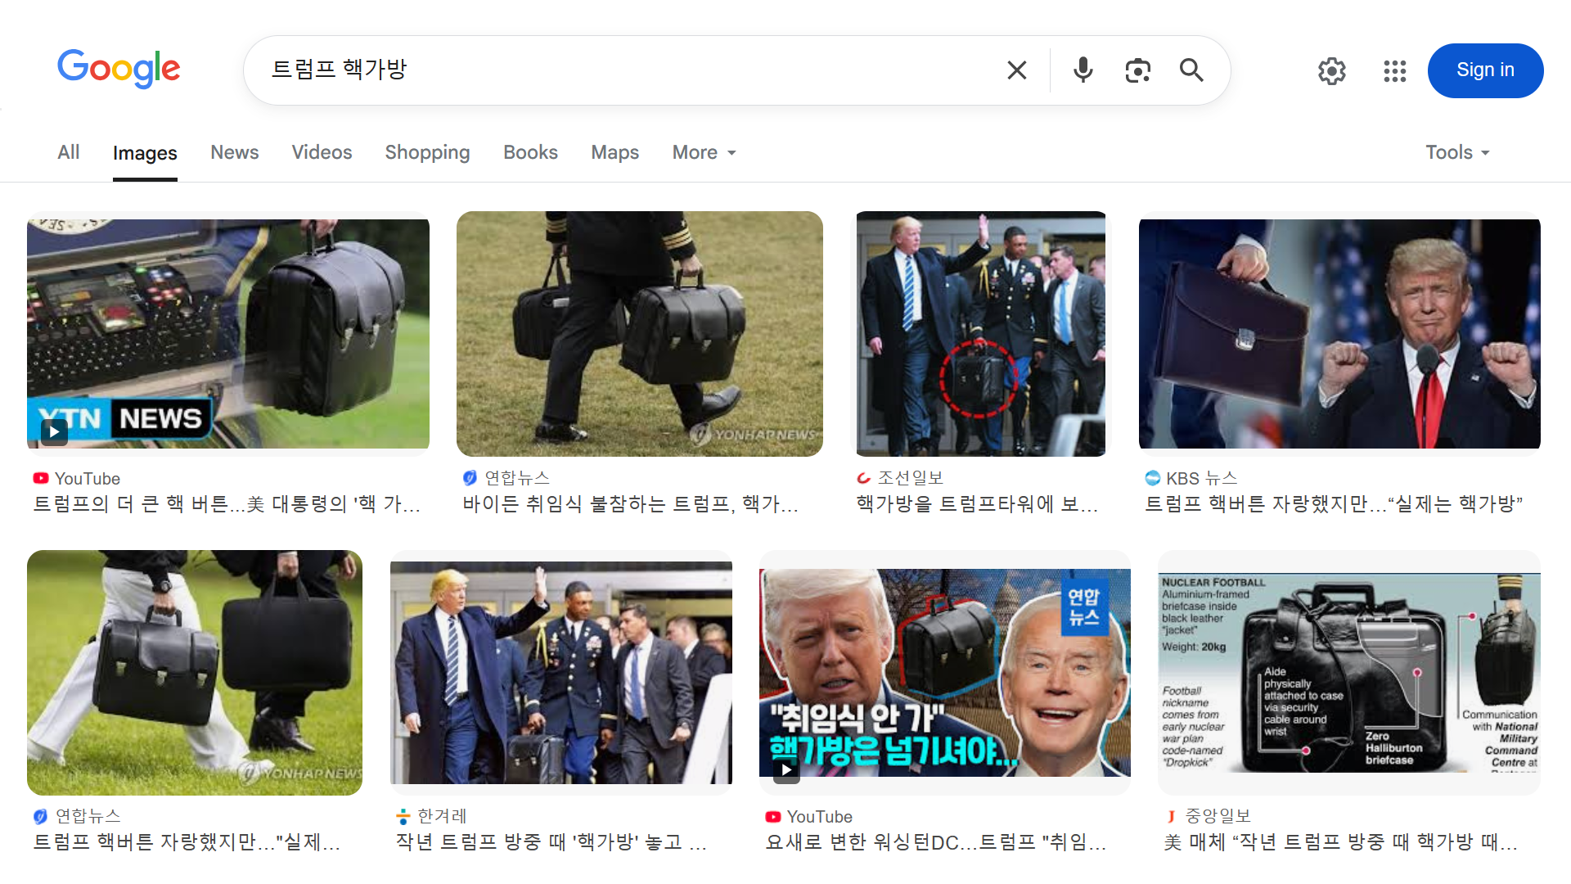Open the 조선일보 result title link

(x=977, y=504)
